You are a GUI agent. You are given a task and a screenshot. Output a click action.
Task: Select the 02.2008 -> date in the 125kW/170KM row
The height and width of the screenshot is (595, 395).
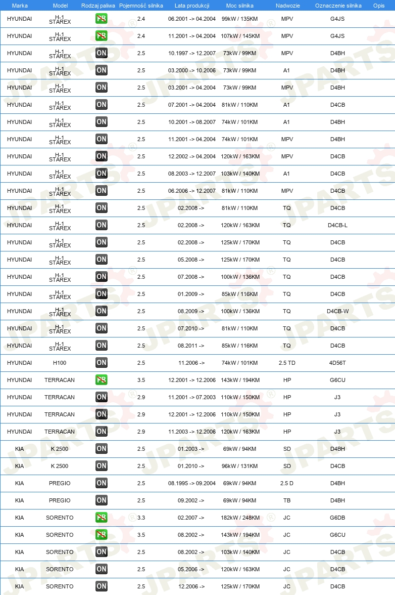(x=191, y=242)
